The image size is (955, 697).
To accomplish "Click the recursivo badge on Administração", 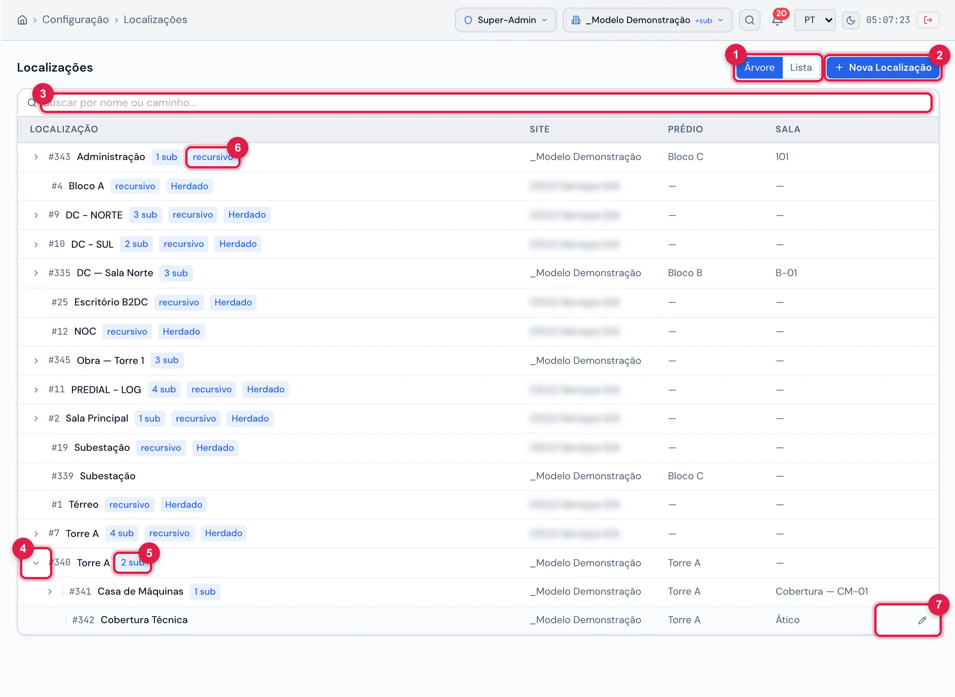I will (213, 157).
